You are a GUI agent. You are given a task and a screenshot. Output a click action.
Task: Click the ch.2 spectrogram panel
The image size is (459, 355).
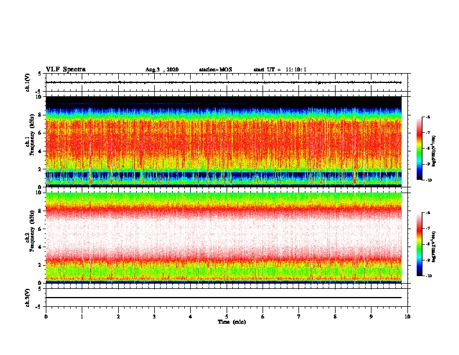point(223,238)
